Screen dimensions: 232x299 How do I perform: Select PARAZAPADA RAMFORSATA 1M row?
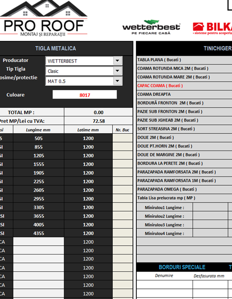click(x=184, y=181)
